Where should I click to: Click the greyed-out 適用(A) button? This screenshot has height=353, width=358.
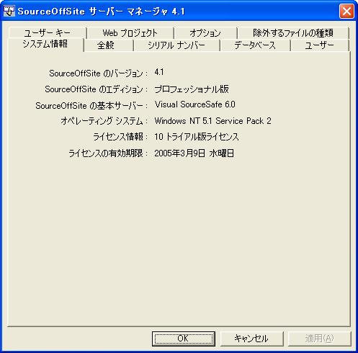[319, 339]
